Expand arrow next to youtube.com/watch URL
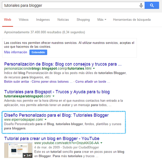162x160 pixels. [x=101, y=143]
